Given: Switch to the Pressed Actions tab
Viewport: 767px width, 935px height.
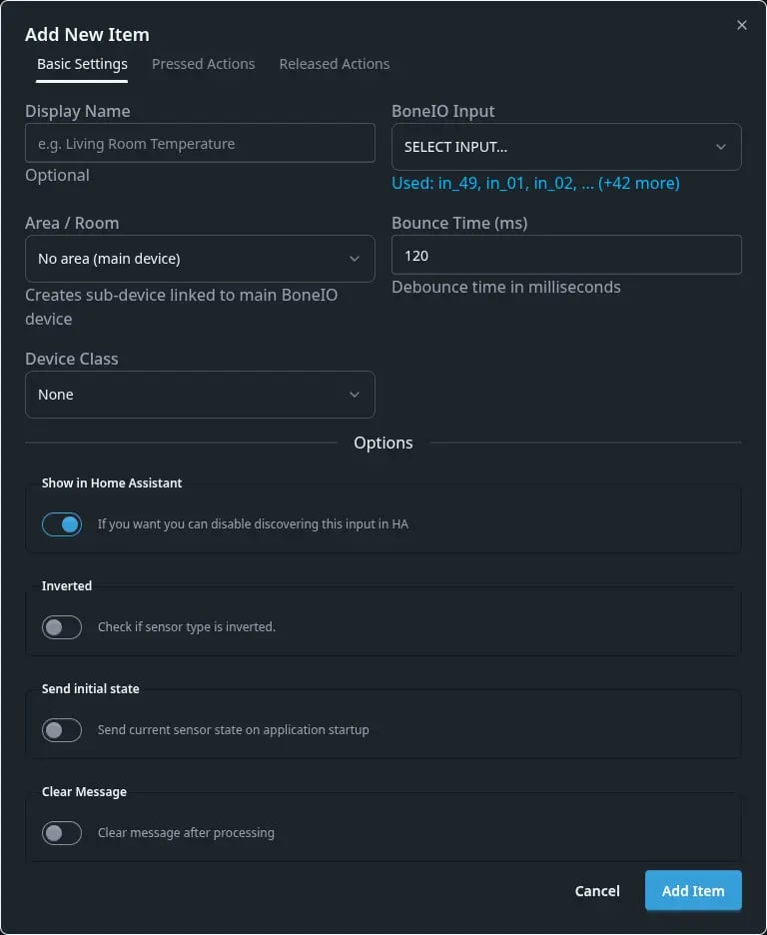Looking at the screenshot, I should pos(203,63).
